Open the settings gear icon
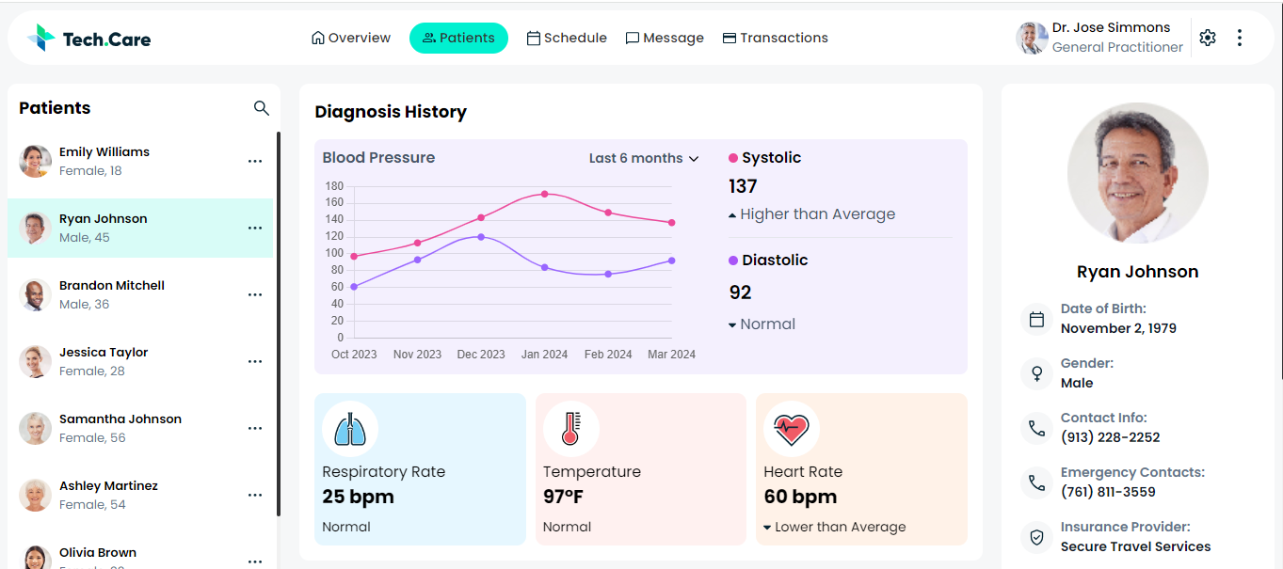 1208,38
